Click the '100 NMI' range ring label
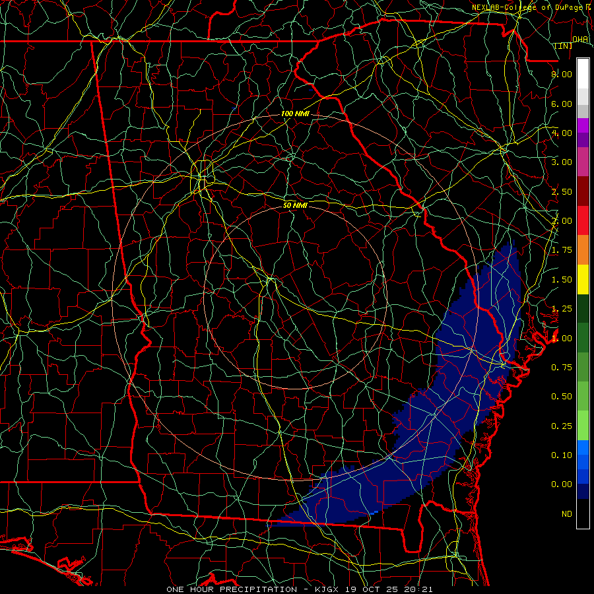 click(x=295, y=114)
